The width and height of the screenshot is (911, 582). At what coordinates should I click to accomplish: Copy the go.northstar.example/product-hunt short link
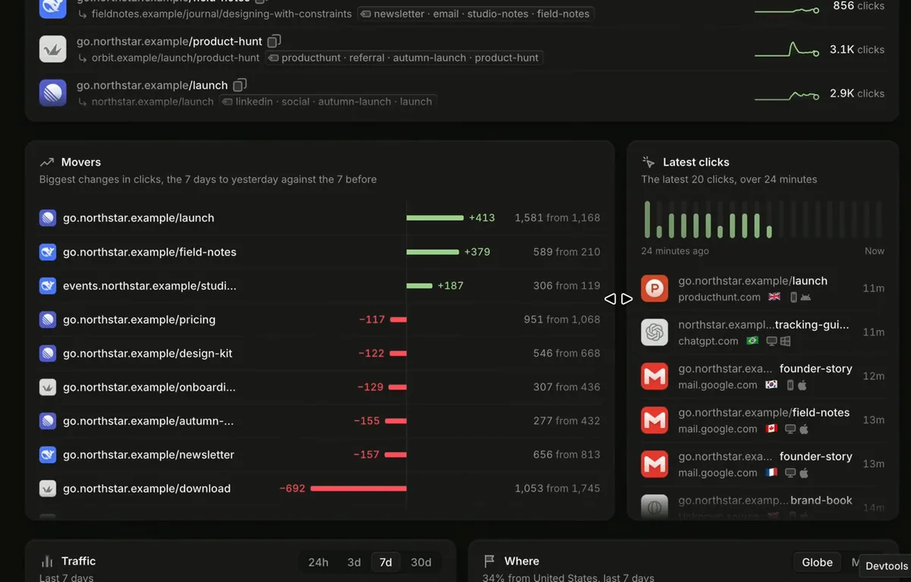274,41
